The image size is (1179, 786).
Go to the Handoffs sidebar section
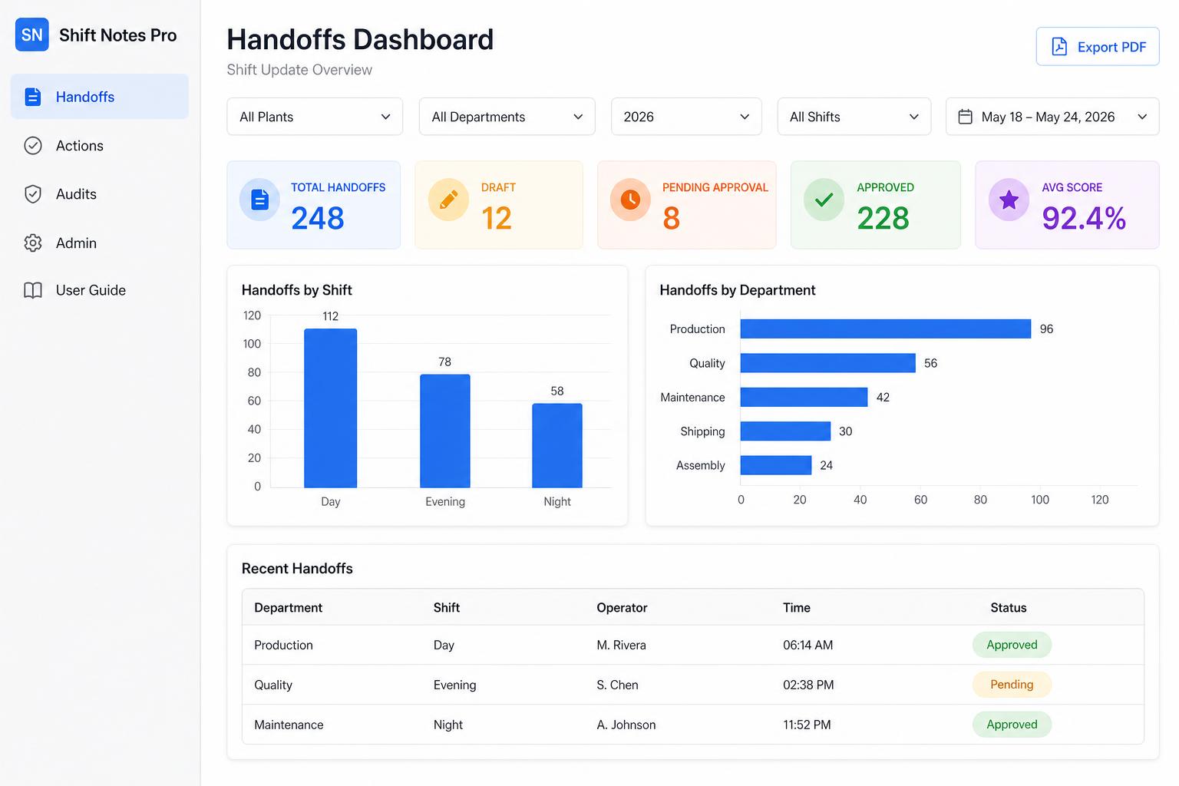[x=100, y=97]
